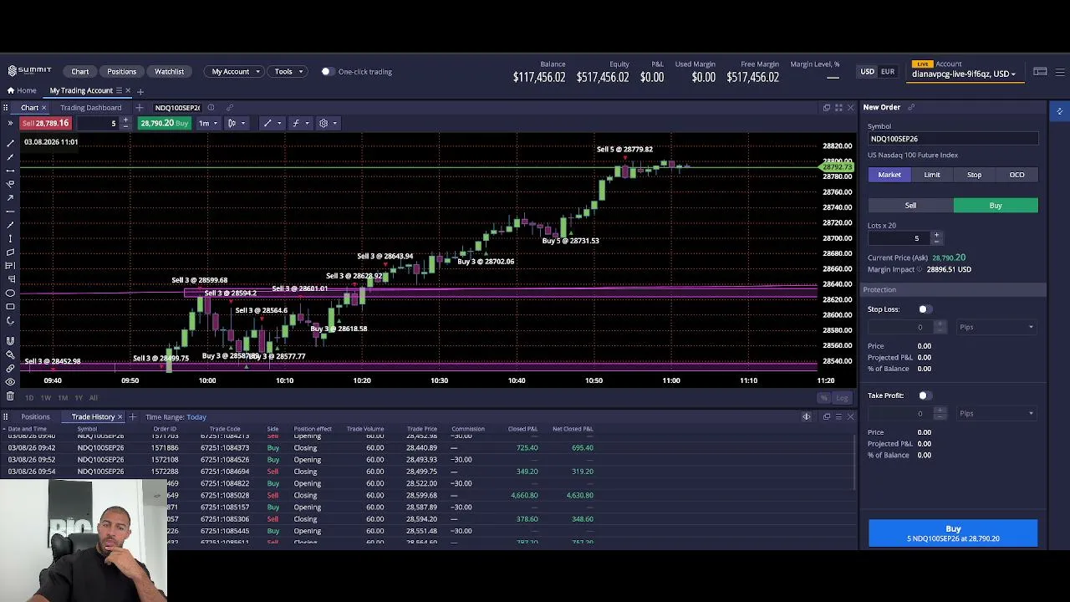Screen dimensions: 1070x602
Task: Open the candlestick chart type dropdown
Action: (x=237, y=123)
